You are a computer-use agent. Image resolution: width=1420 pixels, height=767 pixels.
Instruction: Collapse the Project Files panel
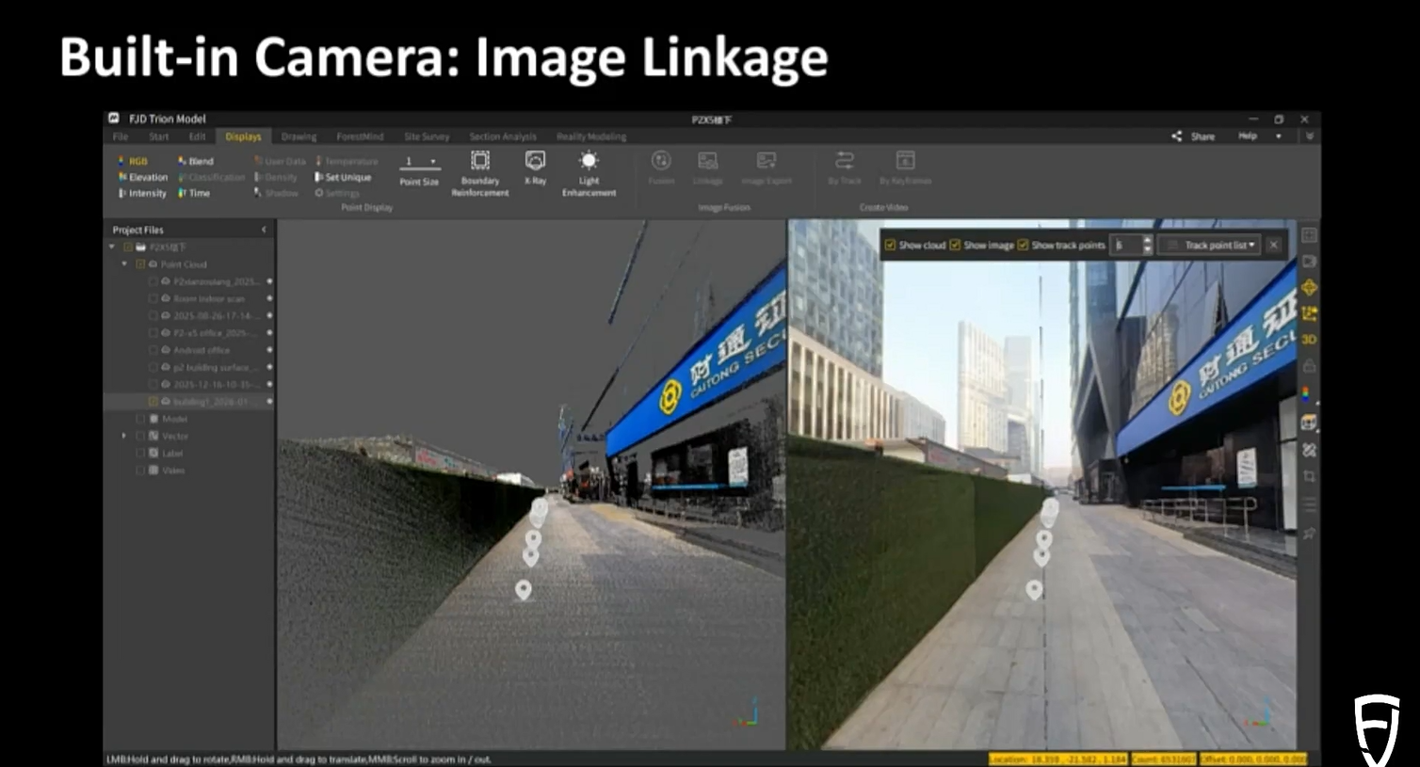pyautogui.click(x=264, y=230)
